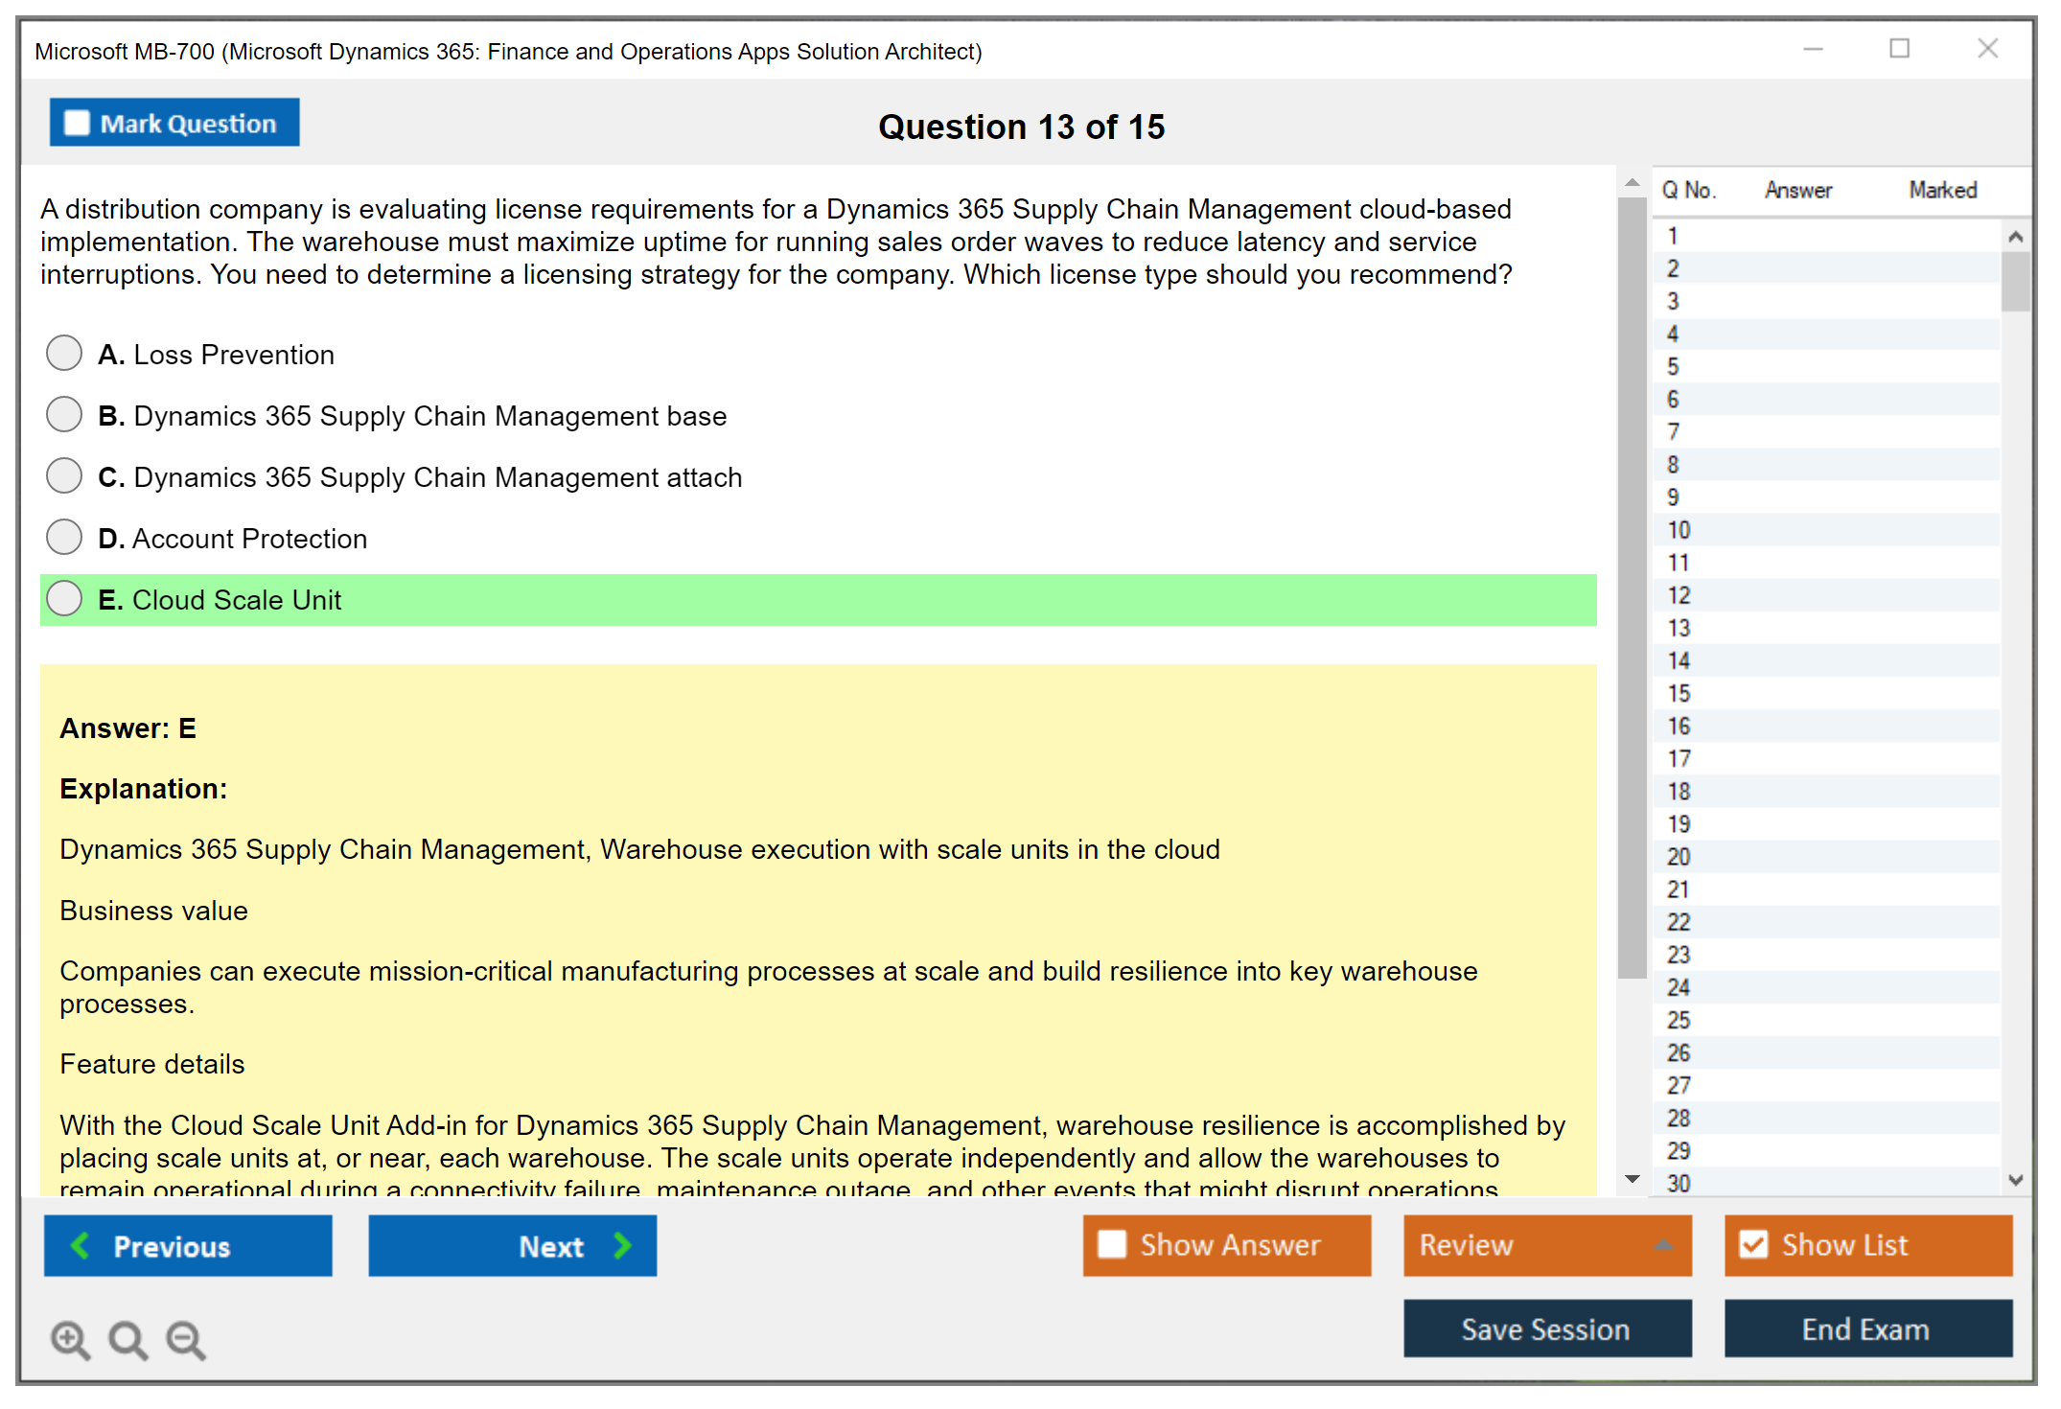
Task: Uncheck the Show List checkbox
Action: click(x=1753, y=1244)
